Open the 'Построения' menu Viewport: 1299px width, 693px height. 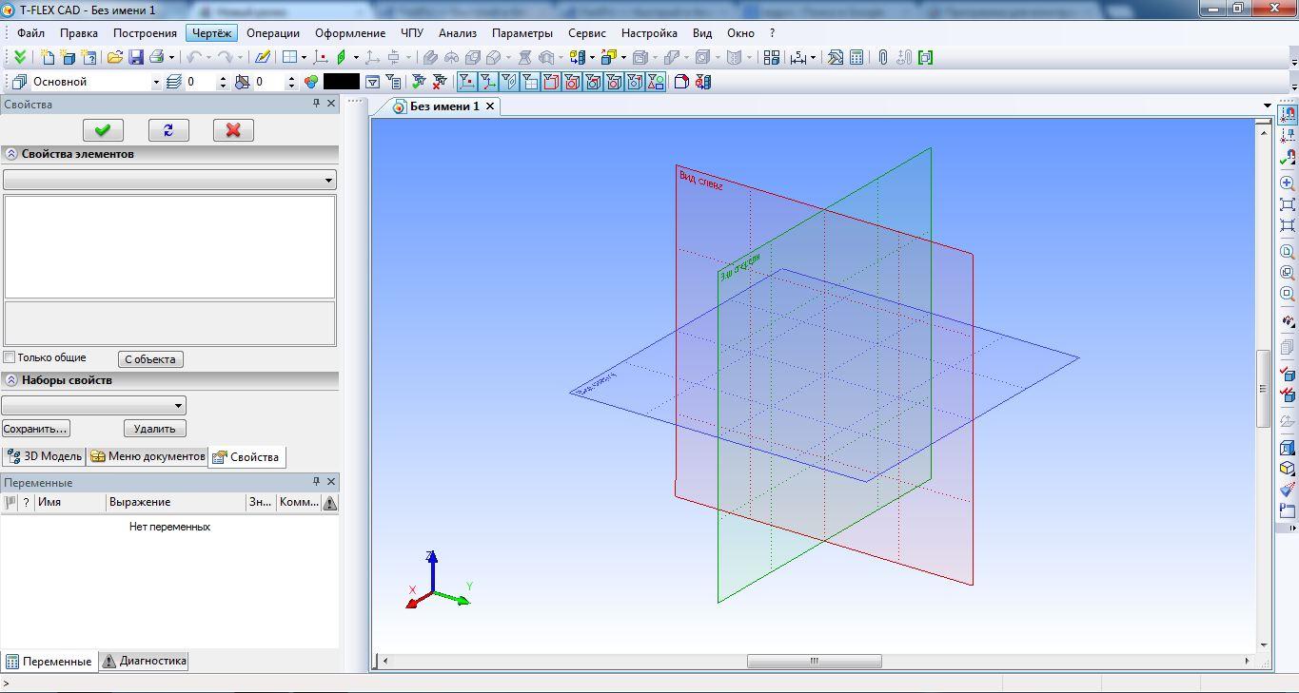(145, 32)
